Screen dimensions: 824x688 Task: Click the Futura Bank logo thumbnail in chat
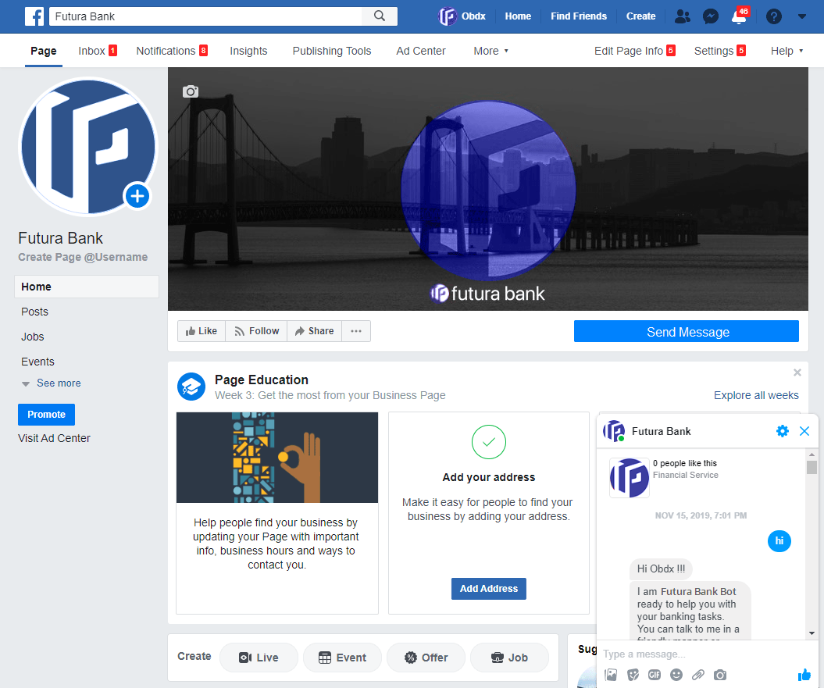[x=629, y=478]
